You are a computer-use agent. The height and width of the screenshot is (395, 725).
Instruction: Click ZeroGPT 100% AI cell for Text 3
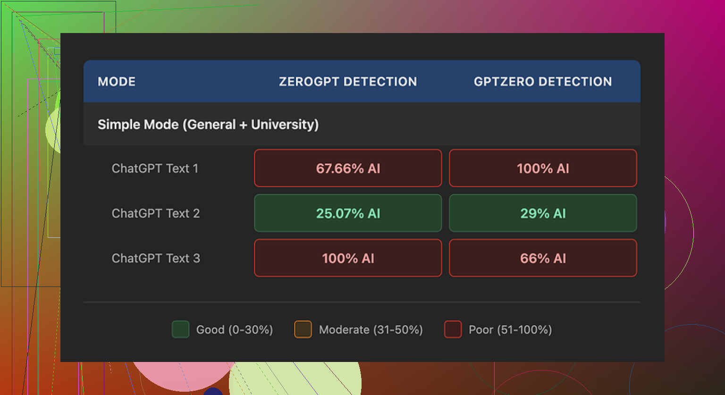(348, 258)
